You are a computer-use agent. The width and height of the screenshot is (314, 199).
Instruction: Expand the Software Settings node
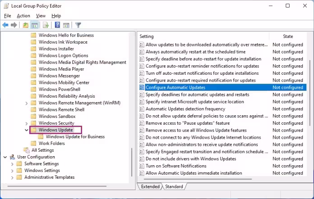[12, 164]
